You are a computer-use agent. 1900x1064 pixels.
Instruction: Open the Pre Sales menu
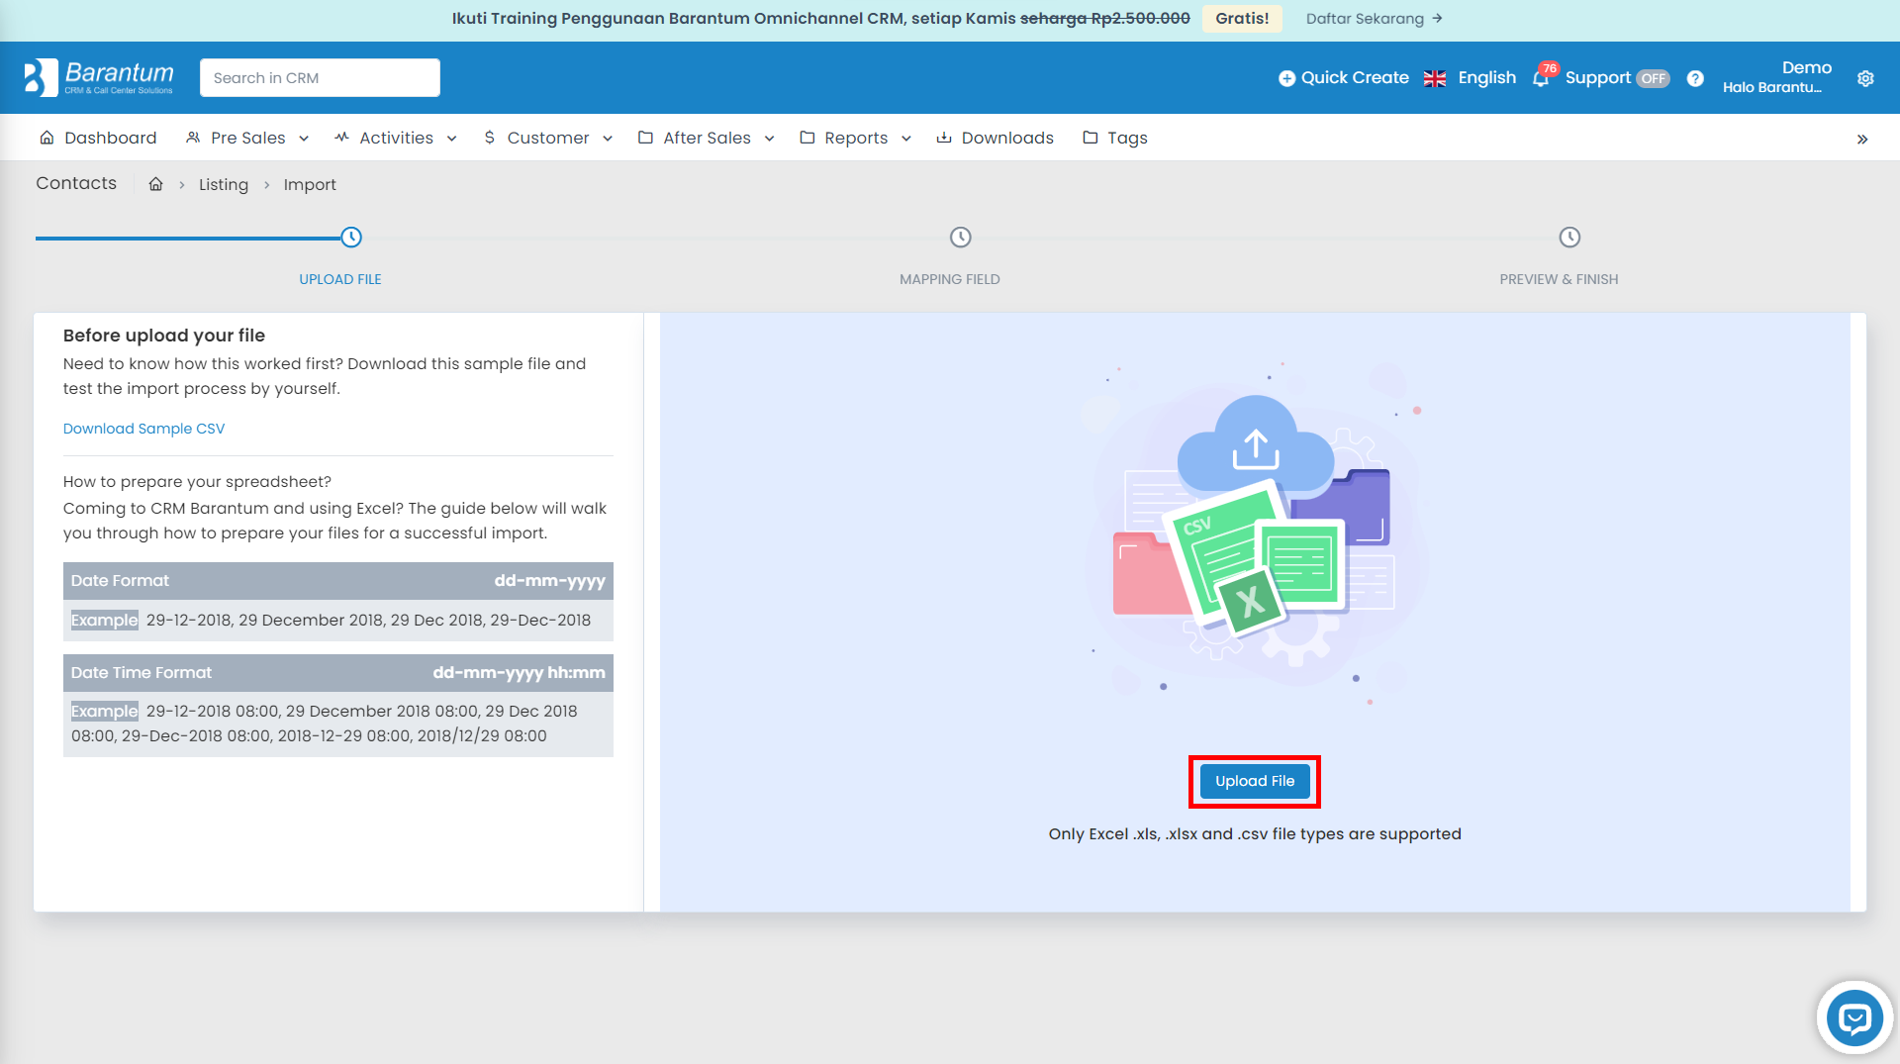pyautogui.click(x=247, y=138)
